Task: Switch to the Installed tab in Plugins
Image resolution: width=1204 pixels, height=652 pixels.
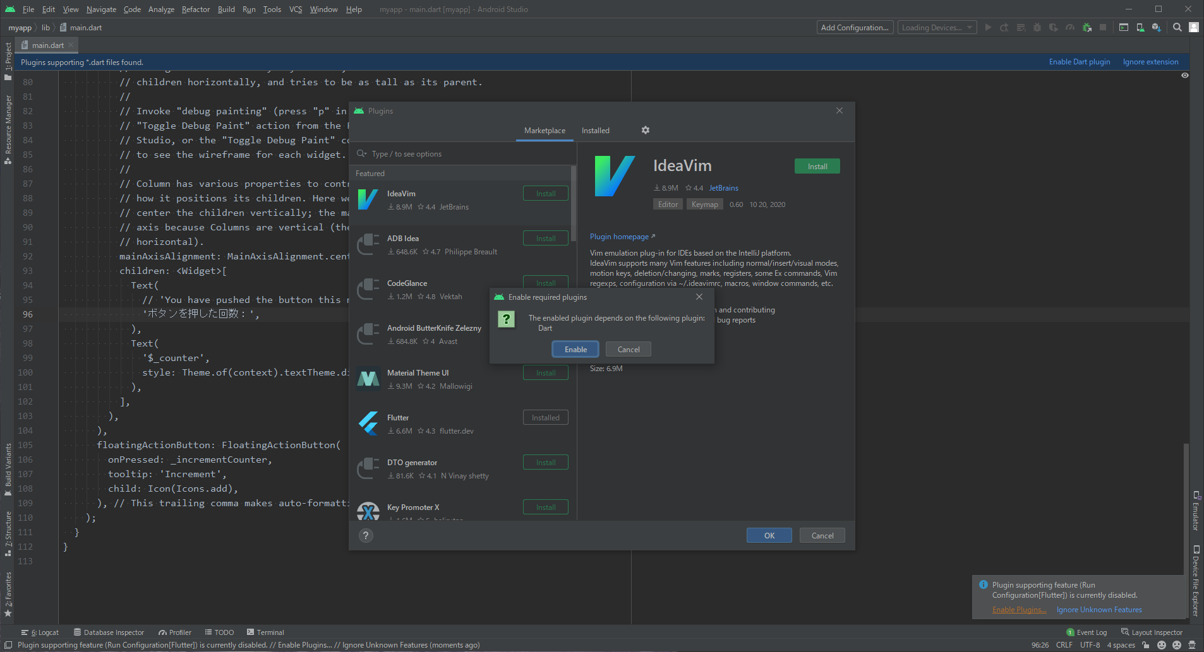Action: point(596,131)
